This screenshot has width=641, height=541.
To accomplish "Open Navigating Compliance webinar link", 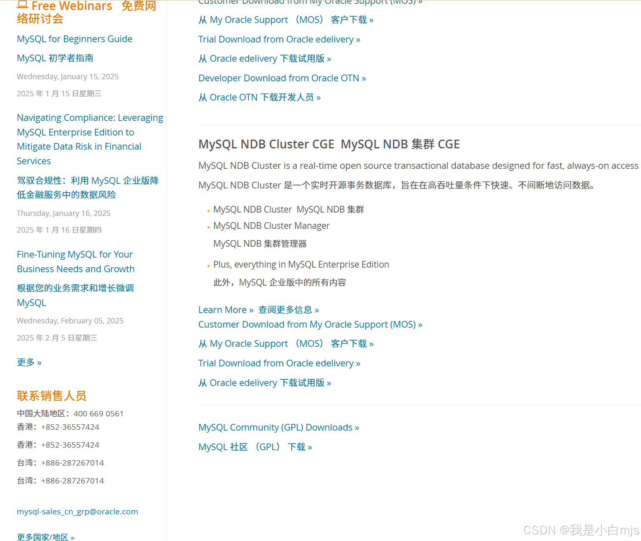I will 90,139.
